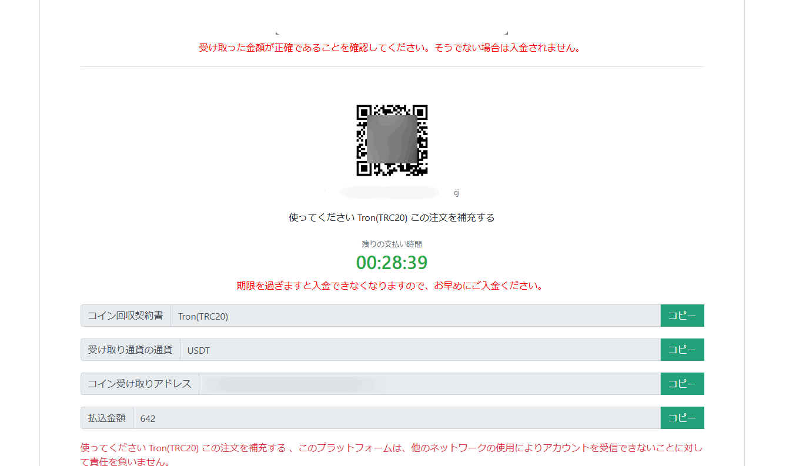Click the 642 payment amount field
786x466 pixels.
tap(397, 418)
